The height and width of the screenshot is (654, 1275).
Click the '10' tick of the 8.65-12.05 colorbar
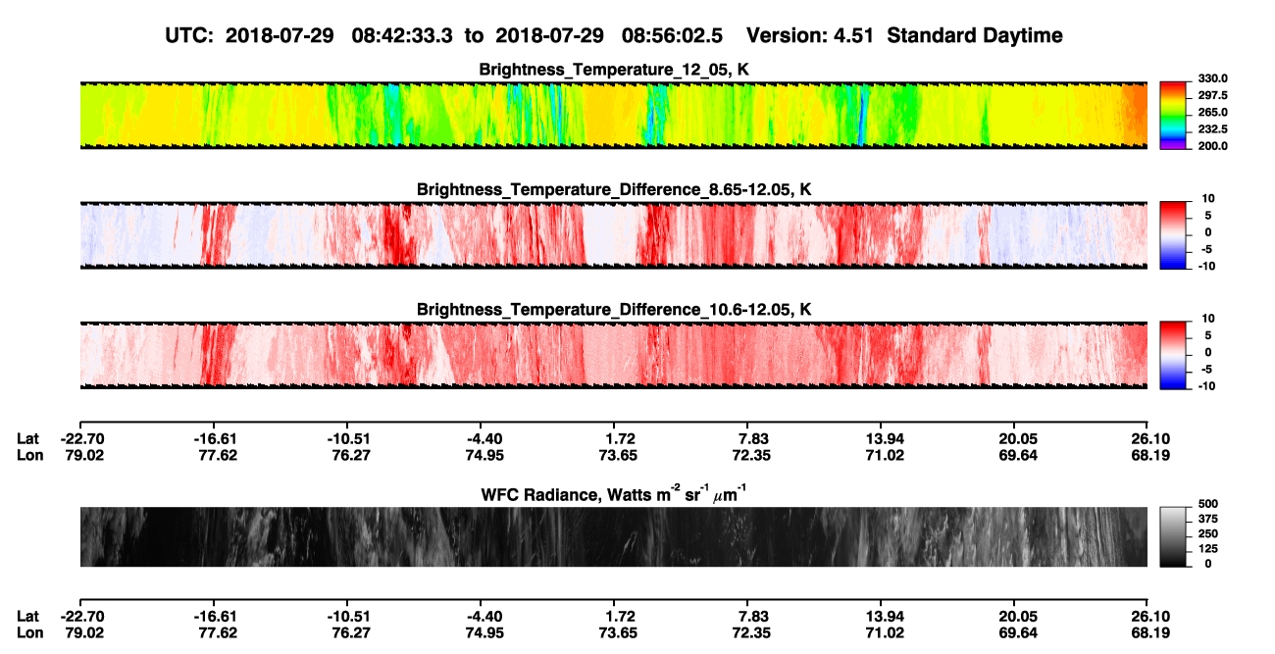(1209, 199)
